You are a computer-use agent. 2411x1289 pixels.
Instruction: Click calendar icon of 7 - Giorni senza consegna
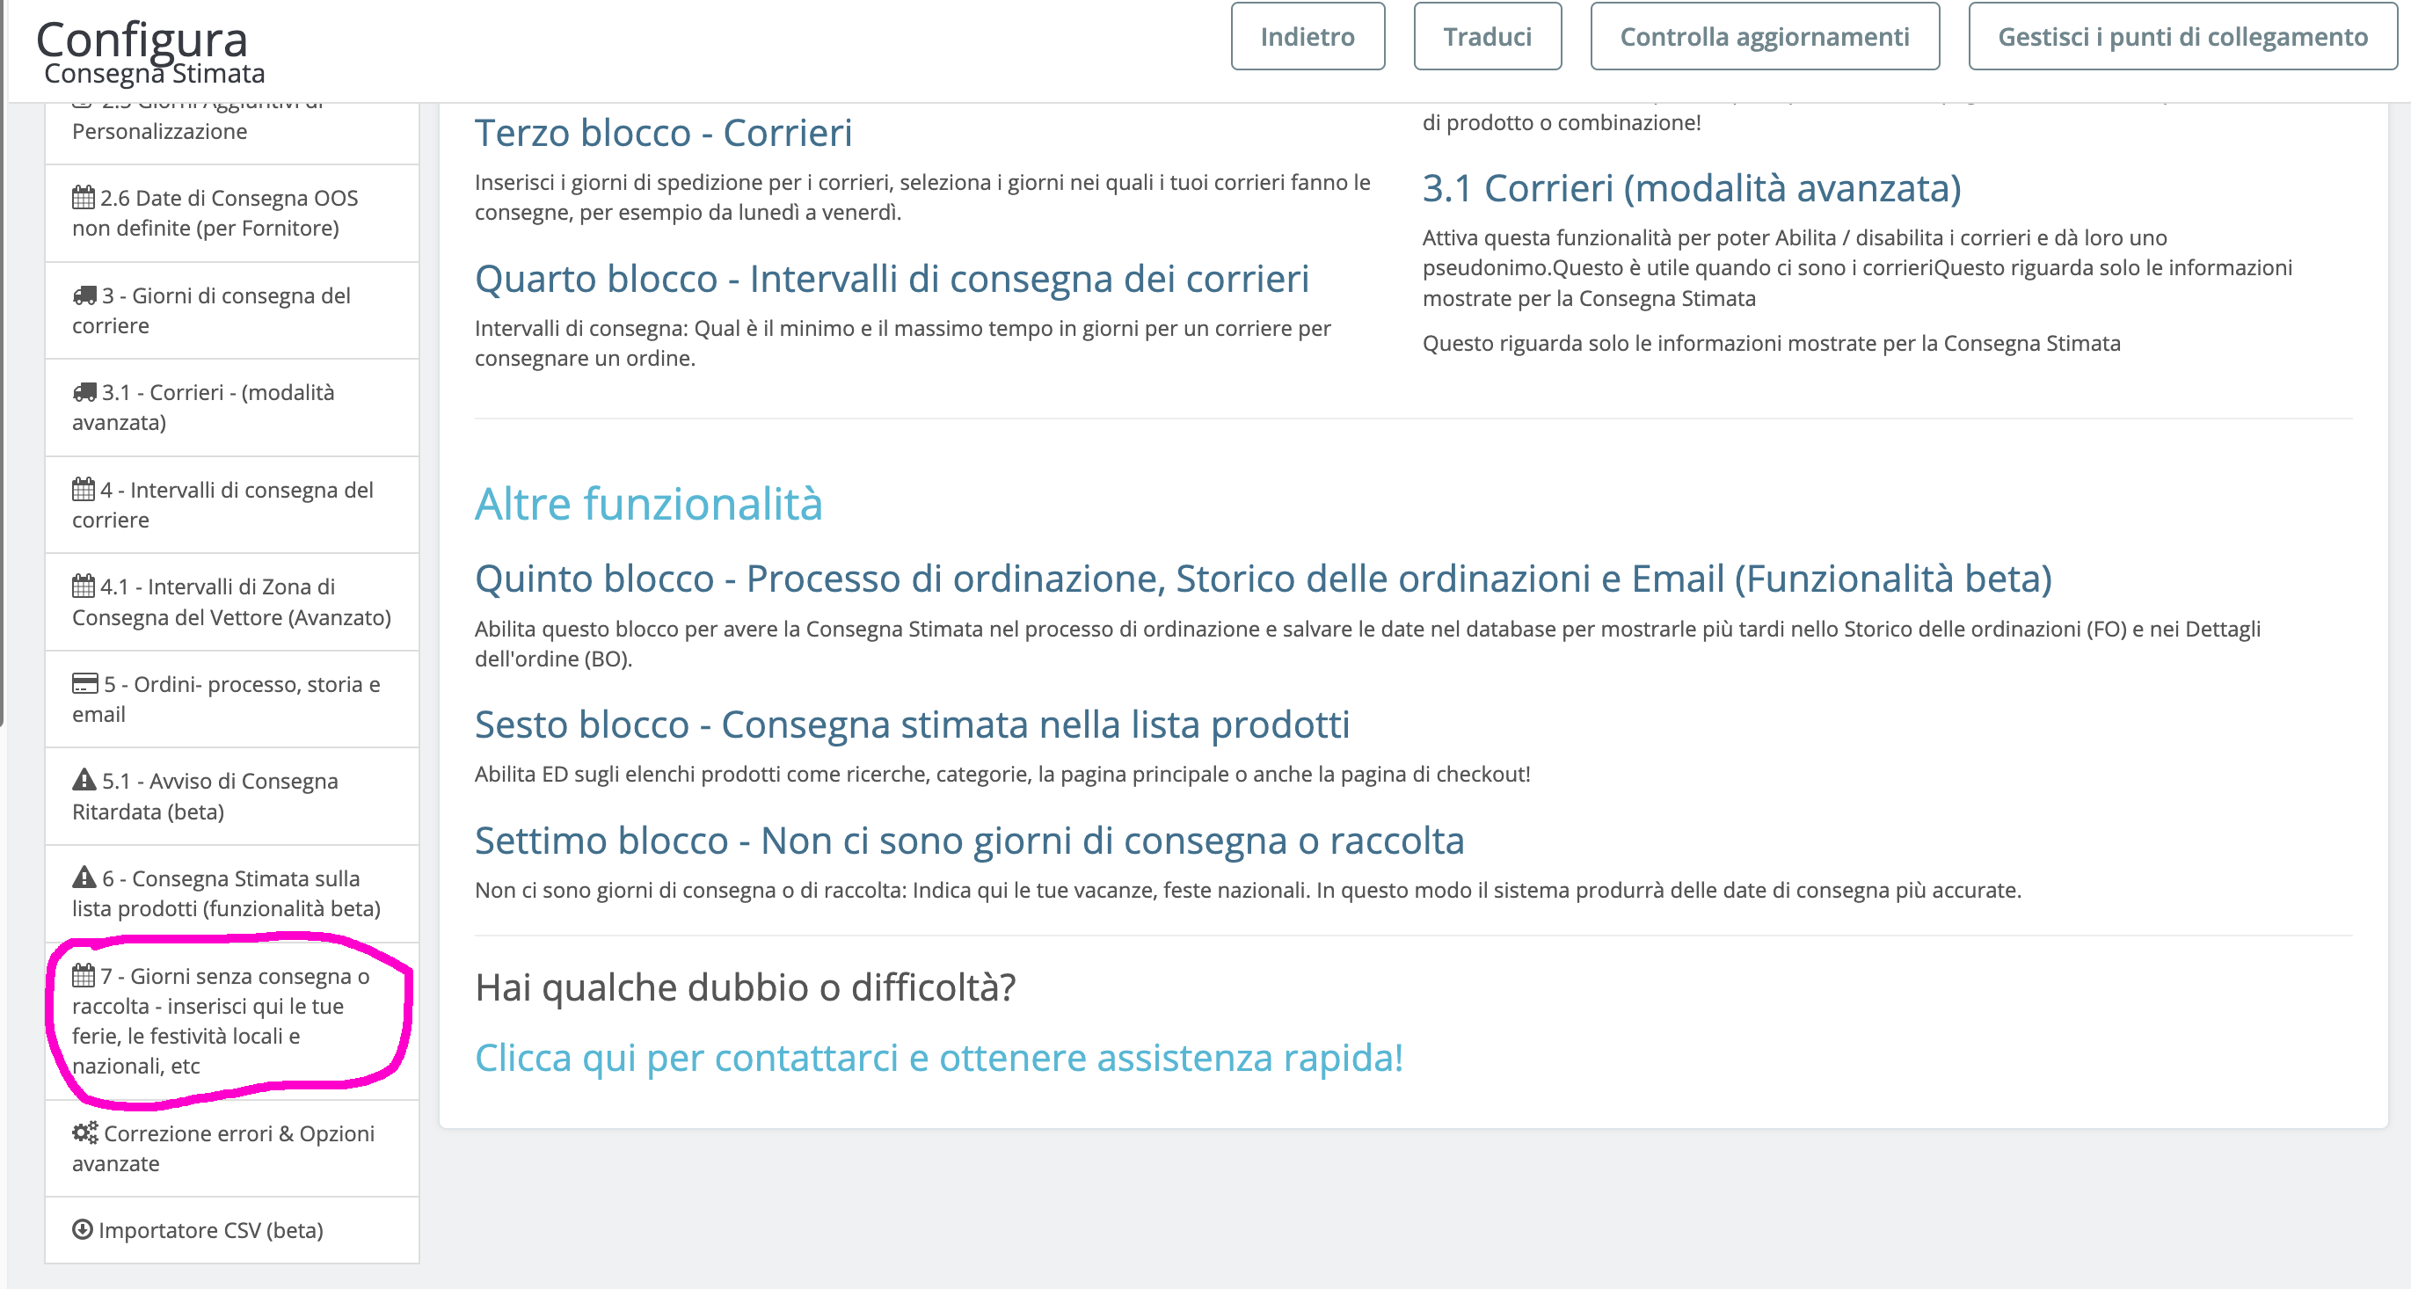coord(84,975)
